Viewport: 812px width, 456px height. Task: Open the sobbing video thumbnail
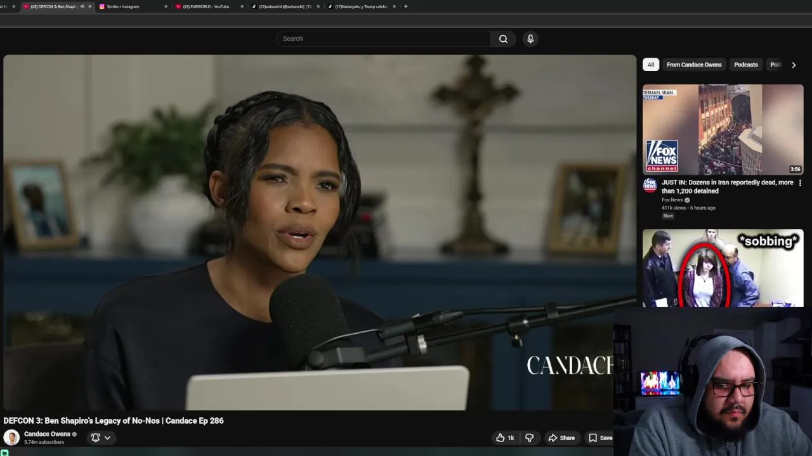click(x=723, y=268)
